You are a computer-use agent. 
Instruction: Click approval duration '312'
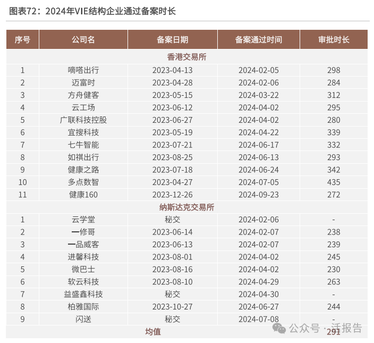point(334,95)
